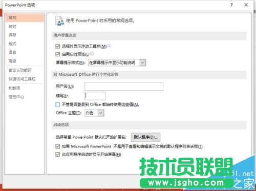Screen dimensions: 256x191
Task: Open the 加载项 page
Action: (14, 88)
